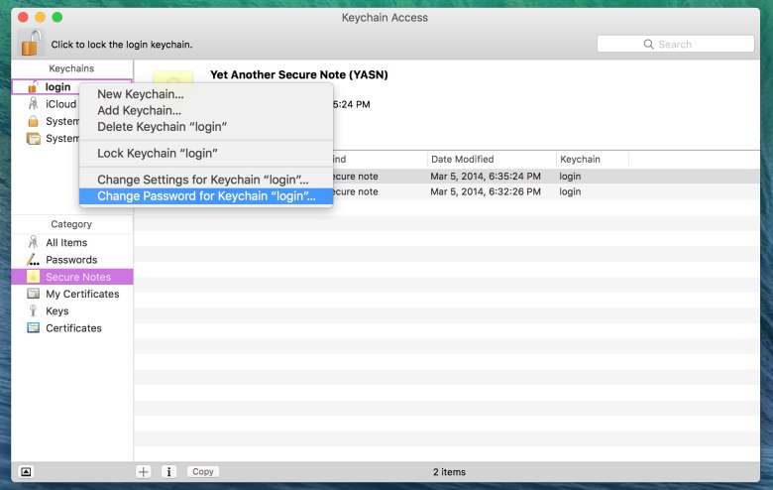The height and width of the screenshot is (490, 773).
Task: Click the Passwords category icon
Action: [x=34, y=260]
